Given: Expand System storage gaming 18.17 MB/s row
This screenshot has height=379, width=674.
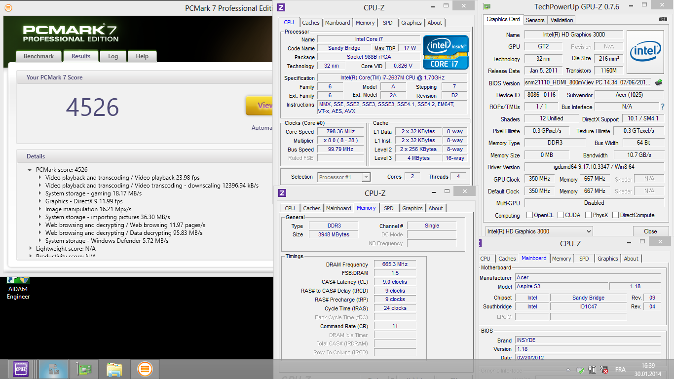Looking at the screenshot, I should pos(40,193).
